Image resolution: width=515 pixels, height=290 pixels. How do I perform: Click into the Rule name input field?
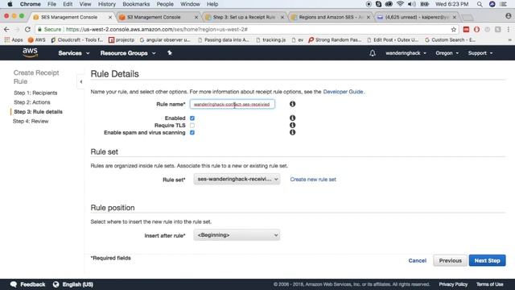pos(233,104)
